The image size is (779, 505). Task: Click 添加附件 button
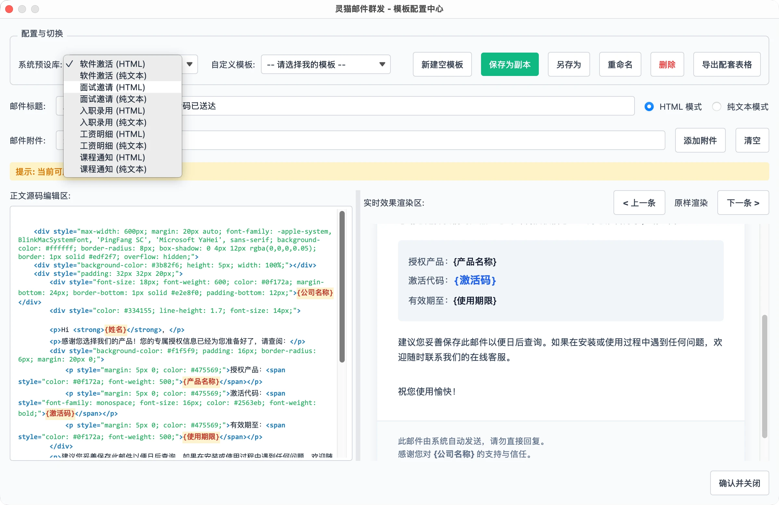700,141
